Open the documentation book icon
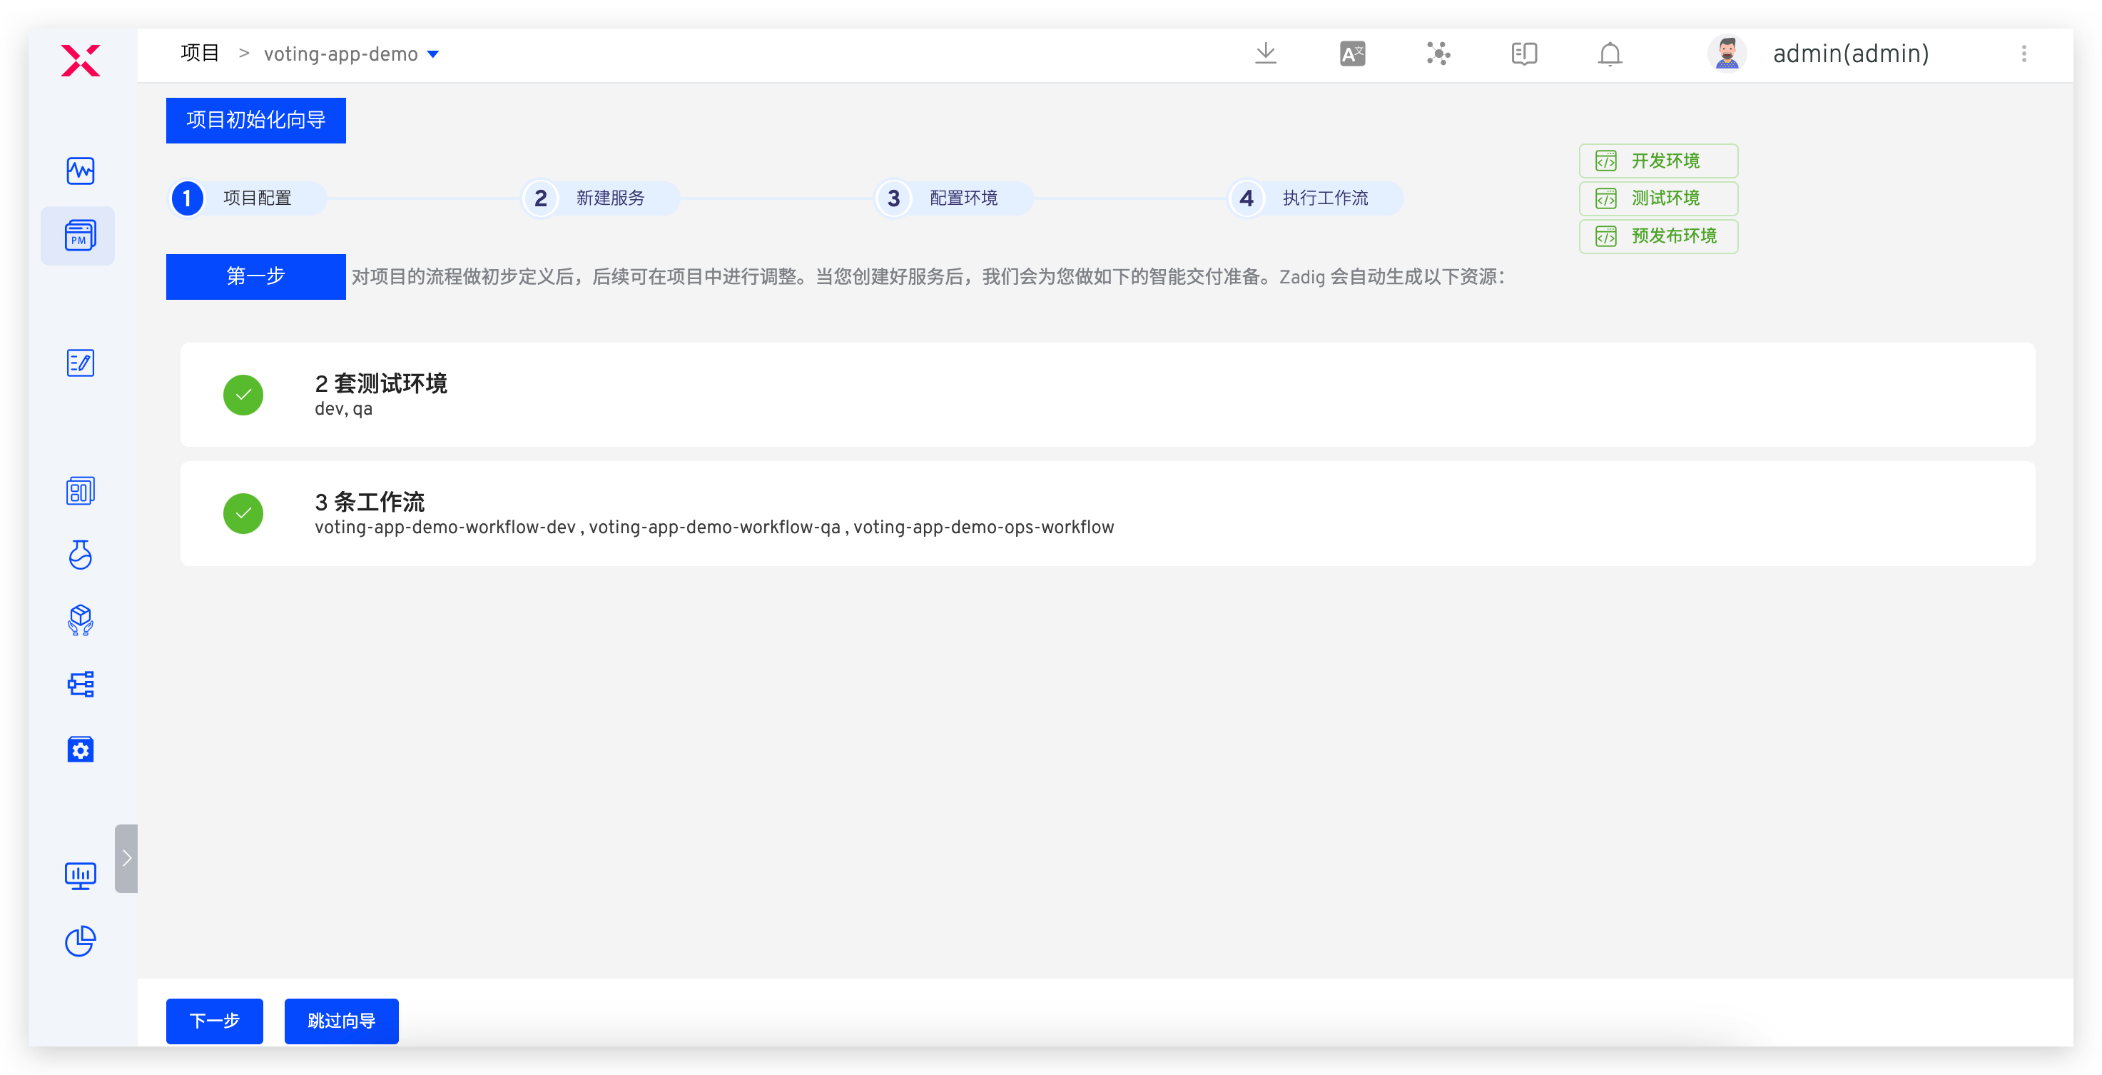 (1523, 54)
